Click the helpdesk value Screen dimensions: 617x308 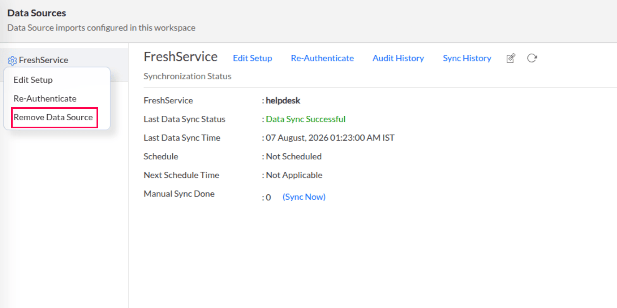(283, 101)
